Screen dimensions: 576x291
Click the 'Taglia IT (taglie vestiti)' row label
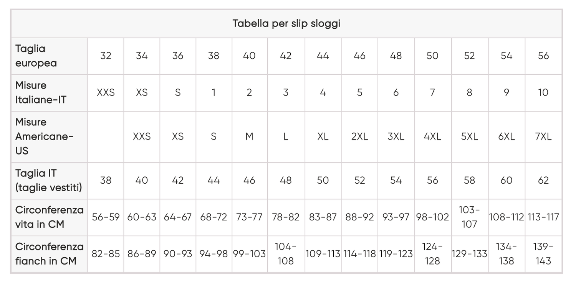pos(49,180)
